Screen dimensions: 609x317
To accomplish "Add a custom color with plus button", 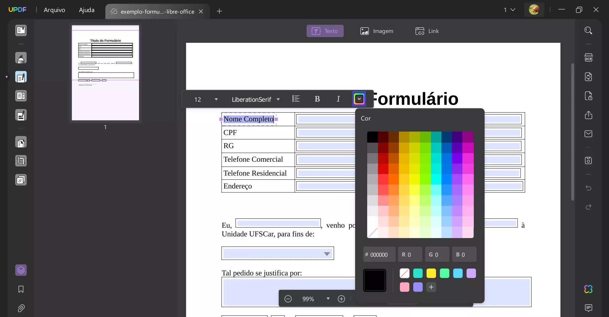I will click(431, 287).
